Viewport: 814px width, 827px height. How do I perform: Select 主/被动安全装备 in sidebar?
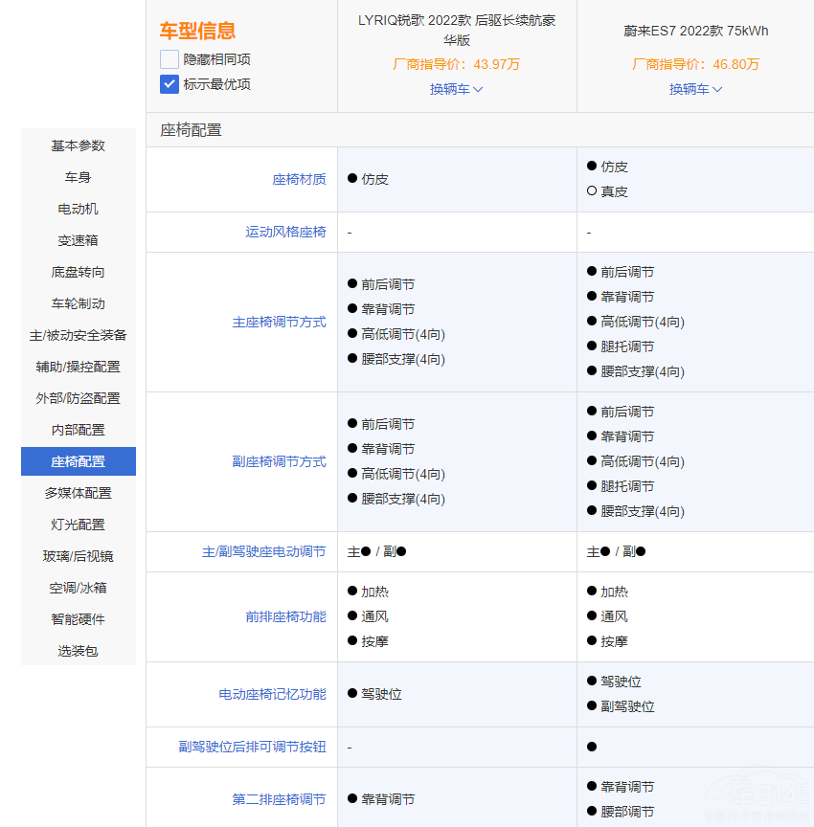79,335
